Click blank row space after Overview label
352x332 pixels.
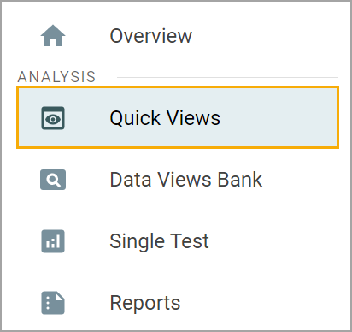pyautogui.click(x=265, y=36)
